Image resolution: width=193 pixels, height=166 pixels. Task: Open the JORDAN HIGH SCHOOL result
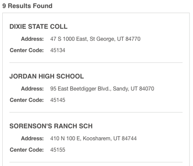pyautogui.click(x=47, y=76)
